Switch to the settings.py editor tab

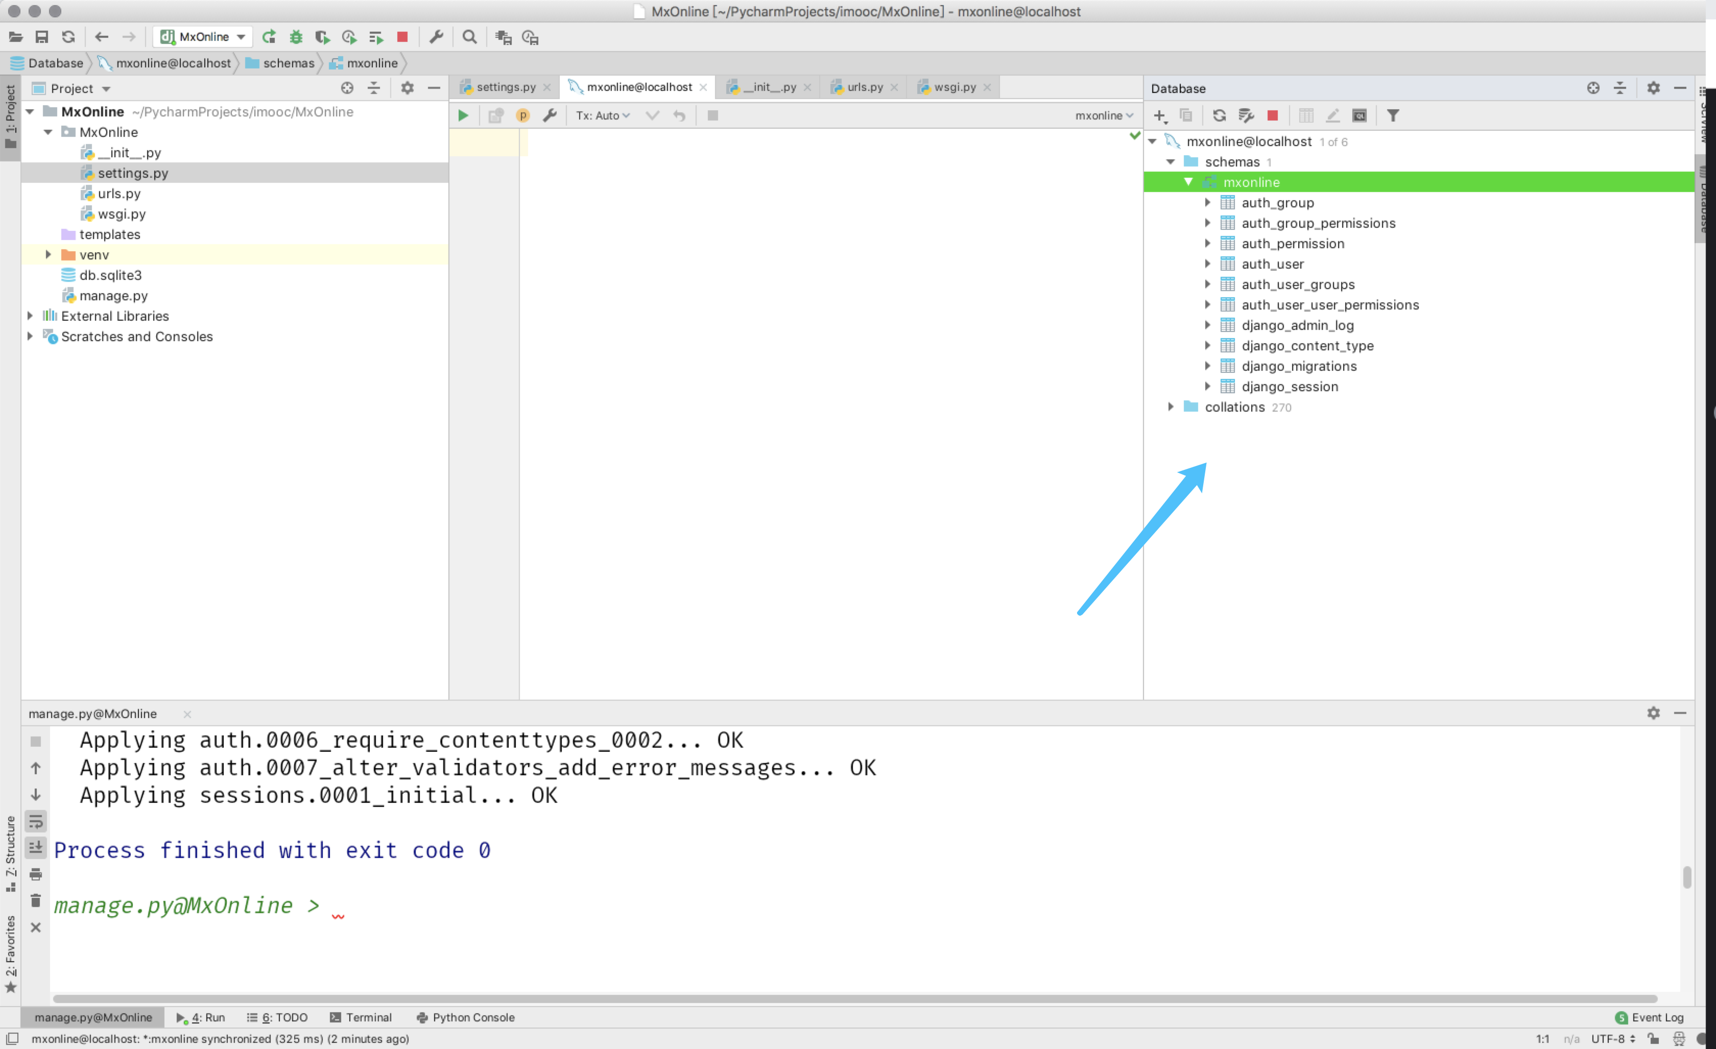[x=505, y=87]
